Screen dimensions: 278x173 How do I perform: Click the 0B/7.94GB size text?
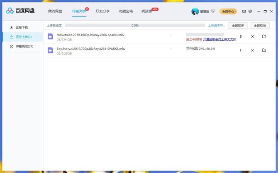coord(64,40)
